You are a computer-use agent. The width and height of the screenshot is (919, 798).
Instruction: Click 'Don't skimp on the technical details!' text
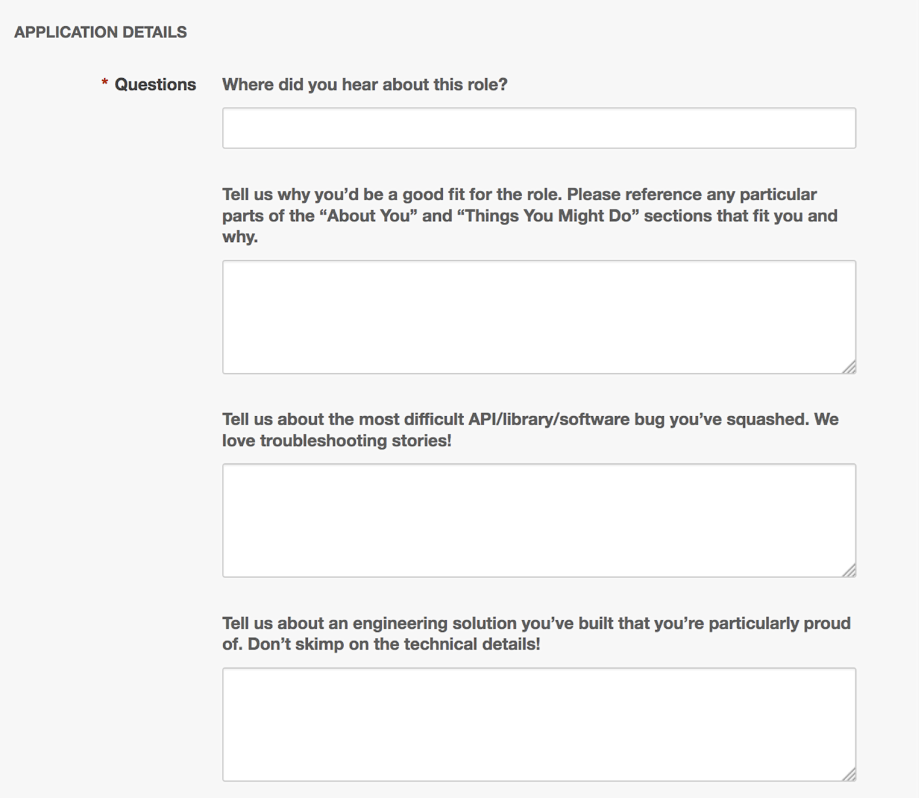[x=394, y=644]
